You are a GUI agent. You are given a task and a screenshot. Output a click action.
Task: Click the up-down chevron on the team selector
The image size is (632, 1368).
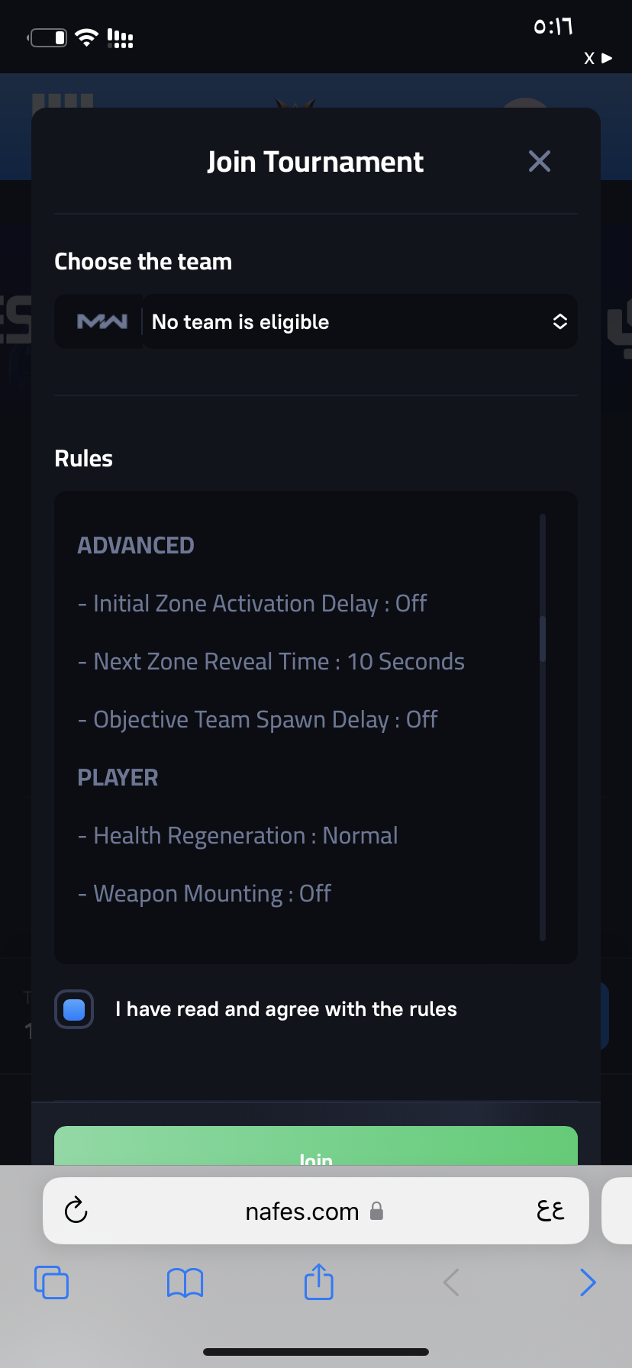tap(559, 321)
